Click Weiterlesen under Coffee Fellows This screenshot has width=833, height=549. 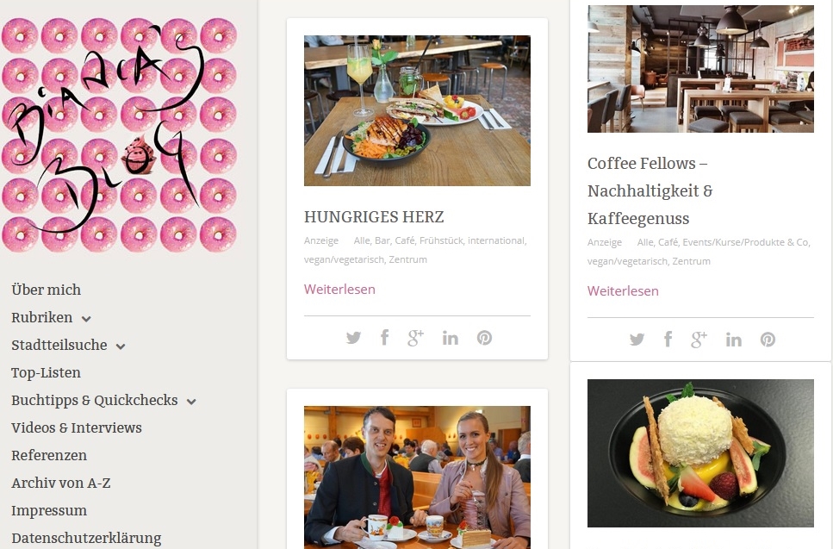click(623, 290)
